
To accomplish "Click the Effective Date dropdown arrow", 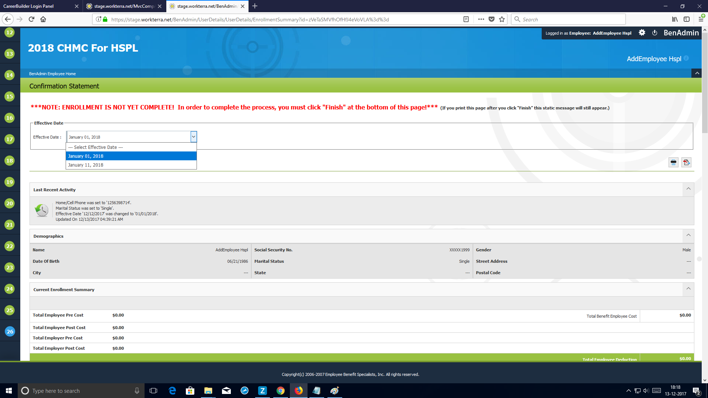I will 193,137.
